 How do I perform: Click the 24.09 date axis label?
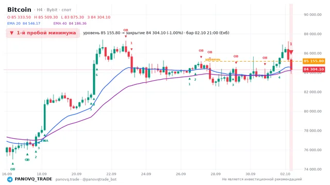coord(146,174)
